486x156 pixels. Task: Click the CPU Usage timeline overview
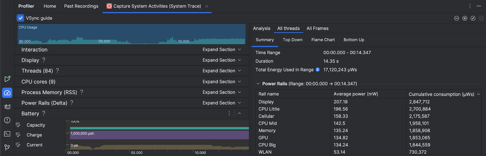pos(131,34)
